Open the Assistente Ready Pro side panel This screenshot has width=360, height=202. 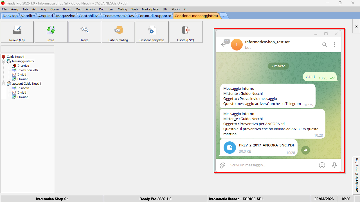click(357, 175)
